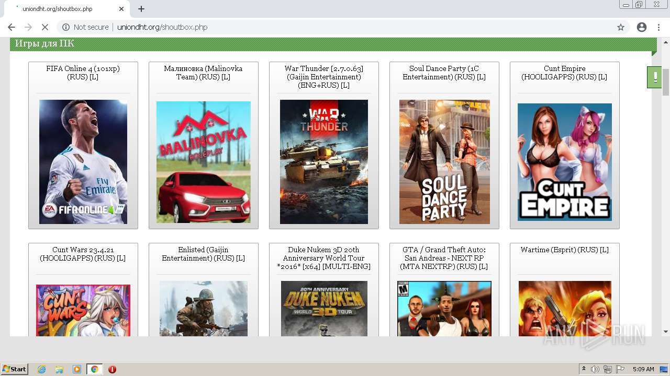Viewport: 670px width, 376px height.
Task: Open the Empire game cover image
Action: pyautogui.click(x=565, y=162)
